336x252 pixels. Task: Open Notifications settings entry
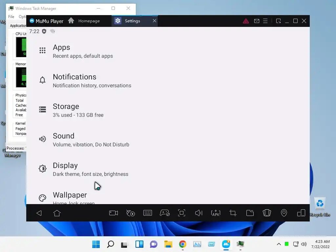point(168,81)
